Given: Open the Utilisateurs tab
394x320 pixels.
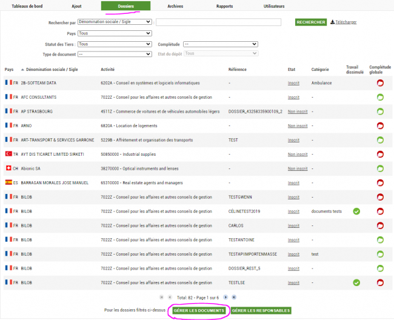Looking at the screenshot, I should pos(274,6).
